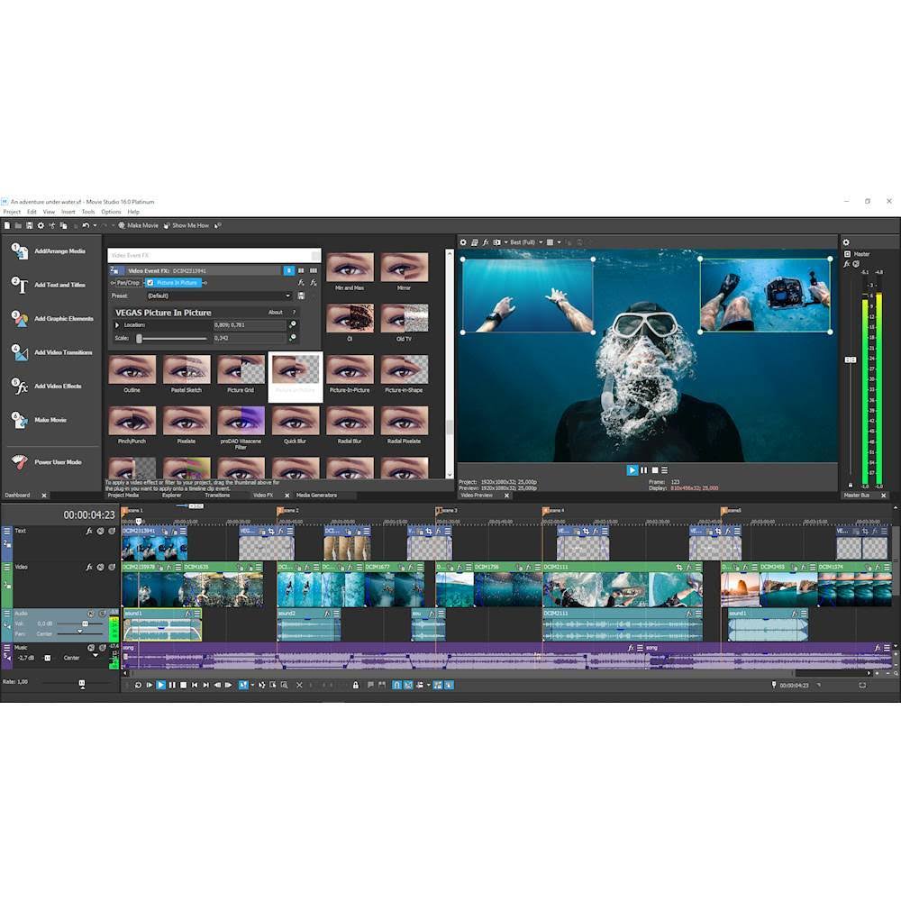Click the Open project folder icon

tap(18, 226)
